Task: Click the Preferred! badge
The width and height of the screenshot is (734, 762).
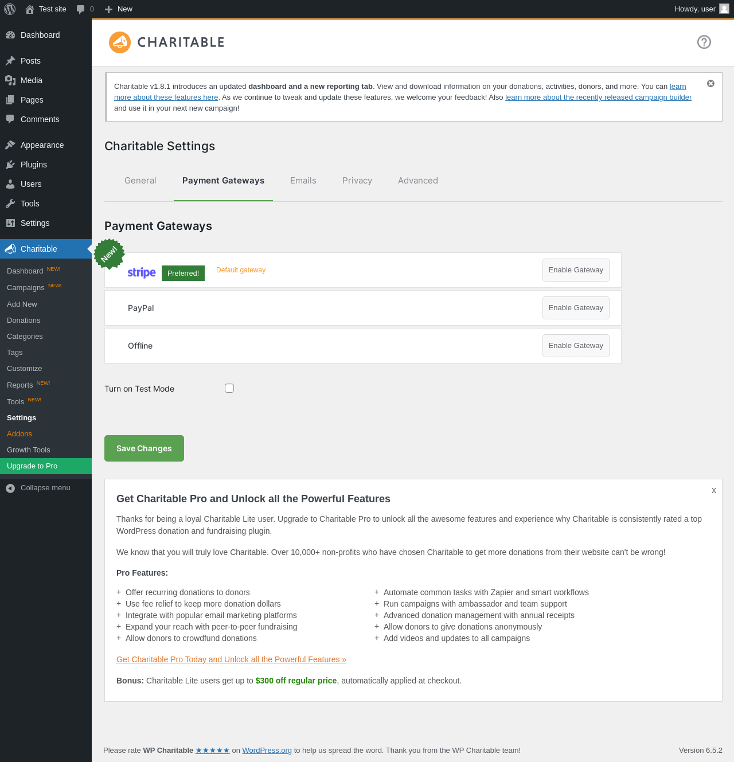Action: tap(183, 273)
